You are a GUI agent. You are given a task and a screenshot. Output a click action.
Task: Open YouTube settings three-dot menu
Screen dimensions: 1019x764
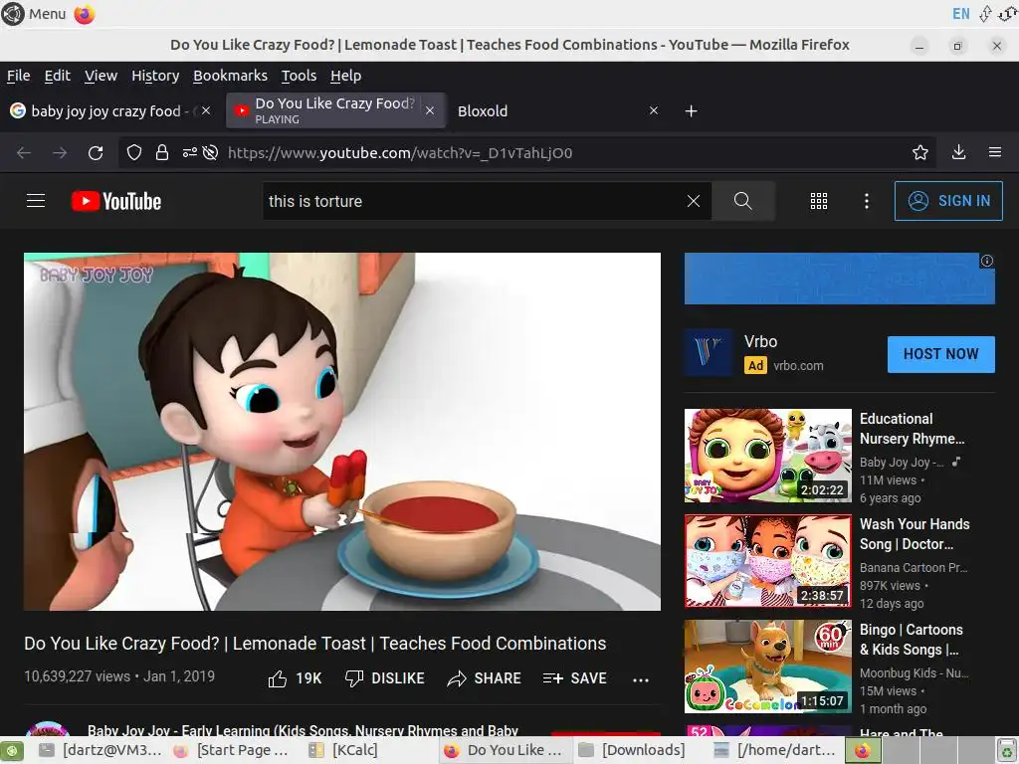(x=867, y=201)
